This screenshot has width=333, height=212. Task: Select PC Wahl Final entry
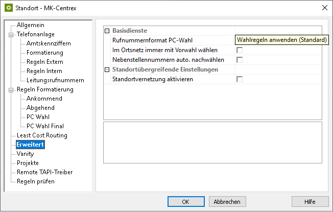tap(45, 126)
